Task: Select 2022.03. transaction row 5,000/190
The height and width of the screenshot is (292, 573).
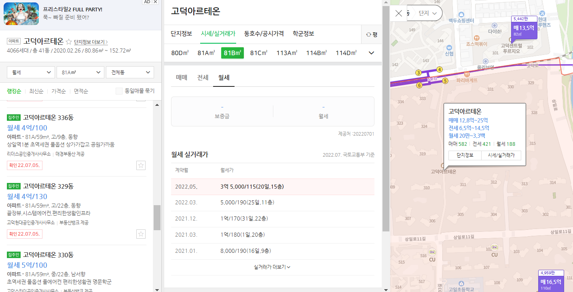Action: click(273, 202)
